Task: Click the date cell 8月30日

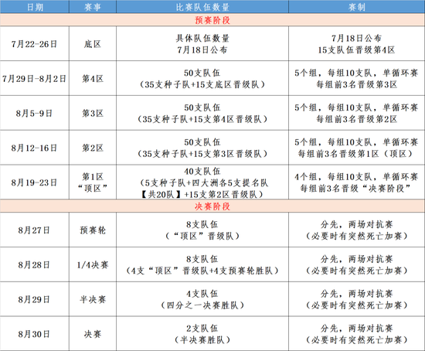Action: point(35,334)
